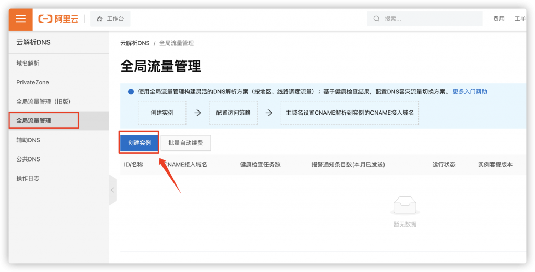Click the empty data inbox icon
The image size is (535, 272).
[405, 206]
